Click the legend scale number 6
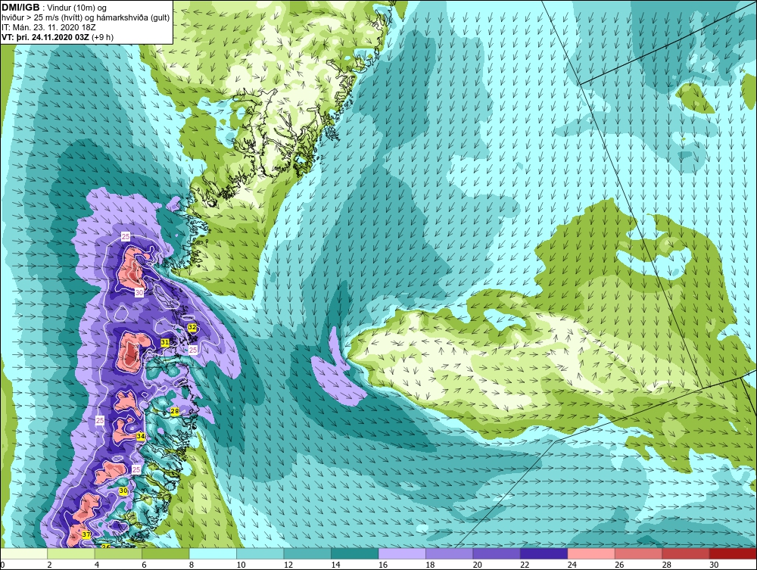 click(145, 565)
